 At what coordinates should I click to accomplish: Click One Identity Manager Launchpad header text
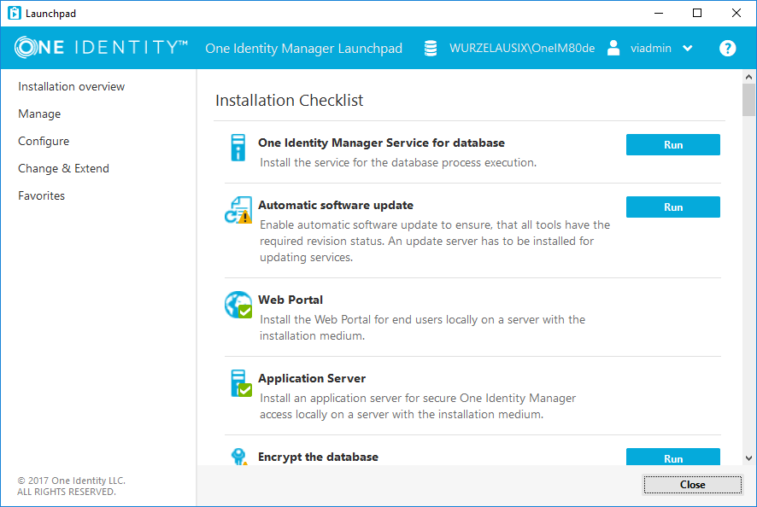coord(303,49)
